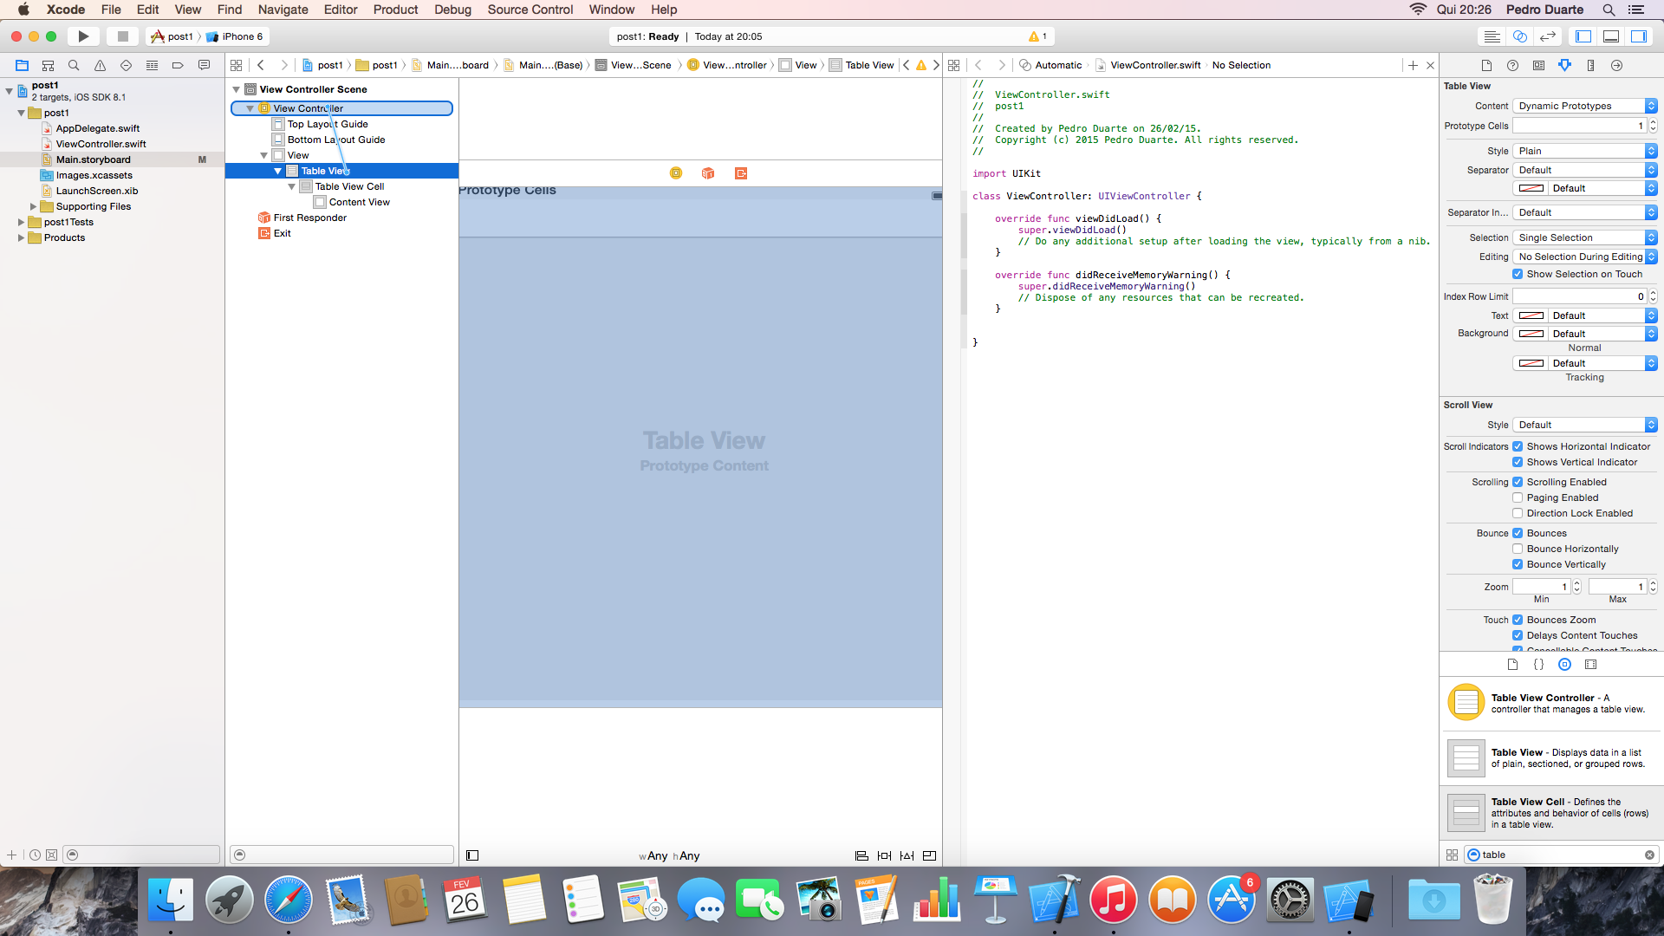Hide the utilities pane
The width and height of the screenshot is (1664, 936).
click(x=1639, y=36)
